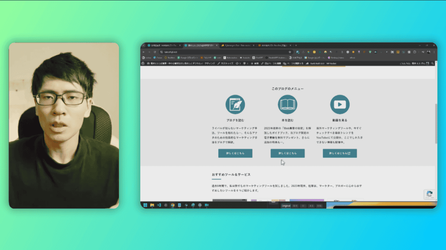This screenshot has width=446, height=250.
Task: Open Visual Studio Code from taskbar
Action: click(159, 205)
